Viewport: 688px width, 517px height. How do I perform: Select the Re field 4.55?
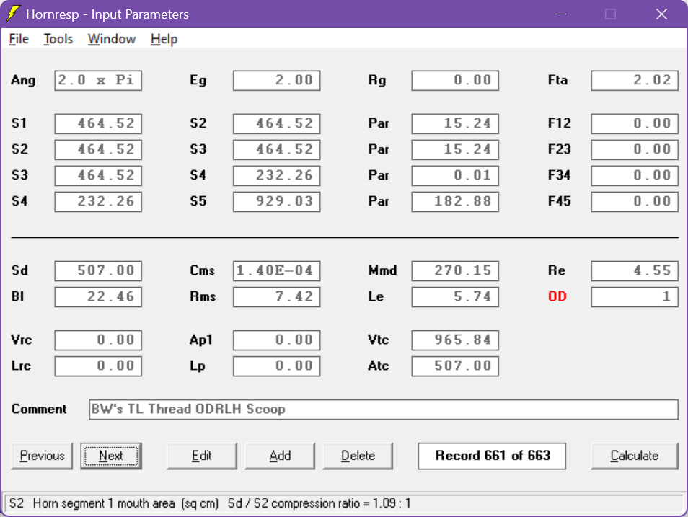coord(635,271)
